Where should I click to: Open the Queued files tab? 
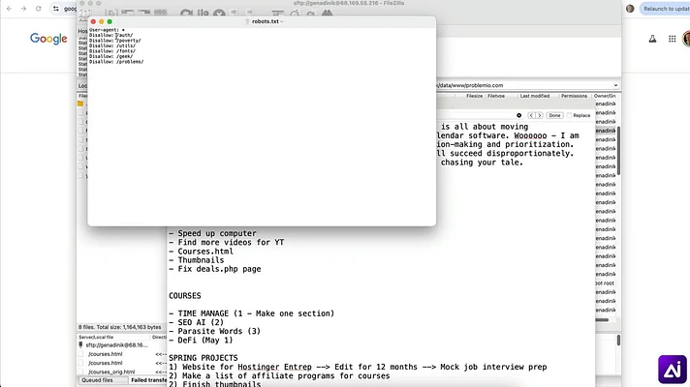point(97,380)
